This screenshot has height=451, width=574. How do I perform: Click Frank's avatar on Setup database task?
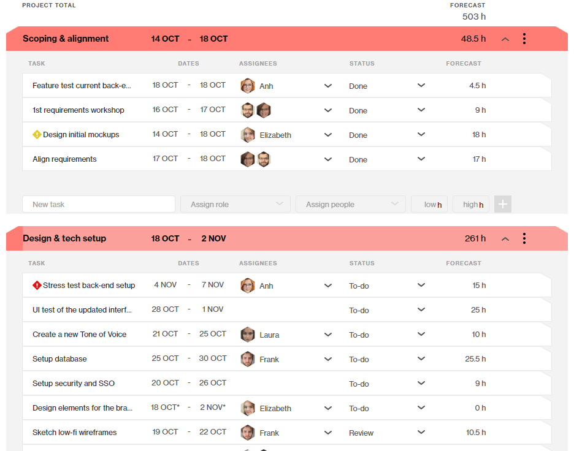(x=248, y=359)
